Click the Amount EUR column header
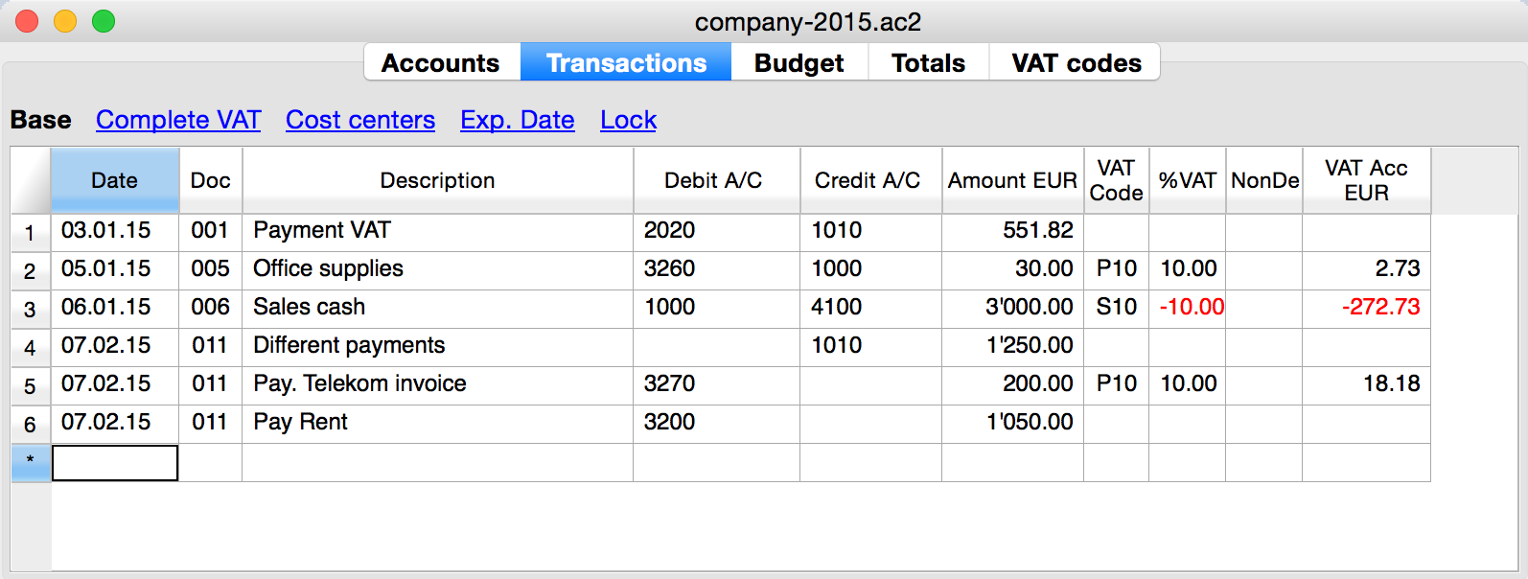Screen dimensions: 1528x579 [1012, 180]
